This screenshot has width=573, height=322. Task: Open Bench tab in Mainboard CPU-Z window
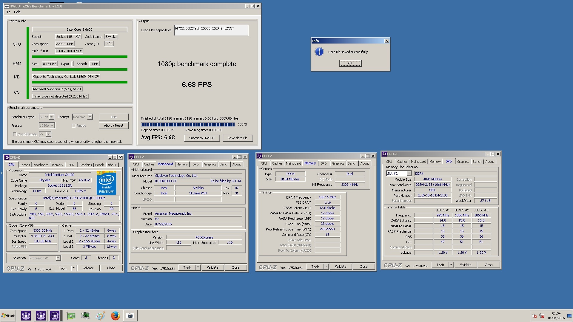click(x=224, y=164)
